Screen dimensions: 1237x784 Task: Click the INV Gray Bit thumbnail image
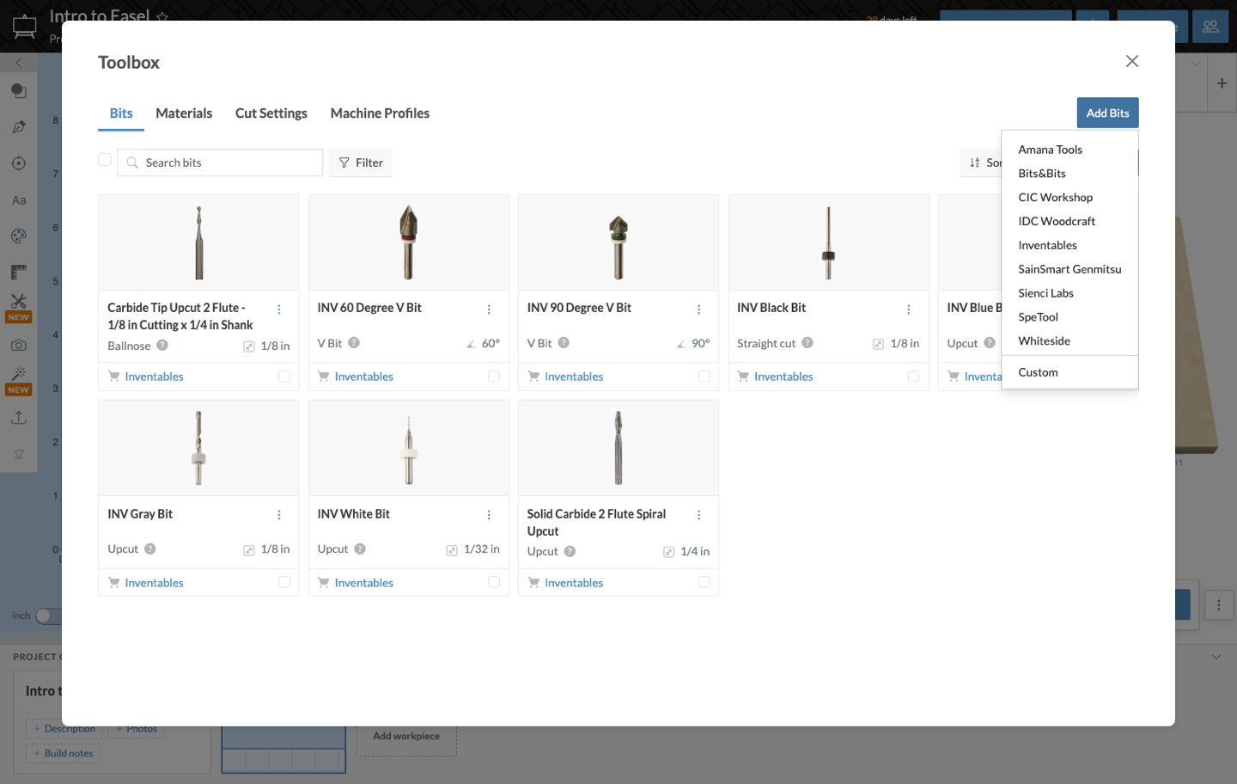198,448
